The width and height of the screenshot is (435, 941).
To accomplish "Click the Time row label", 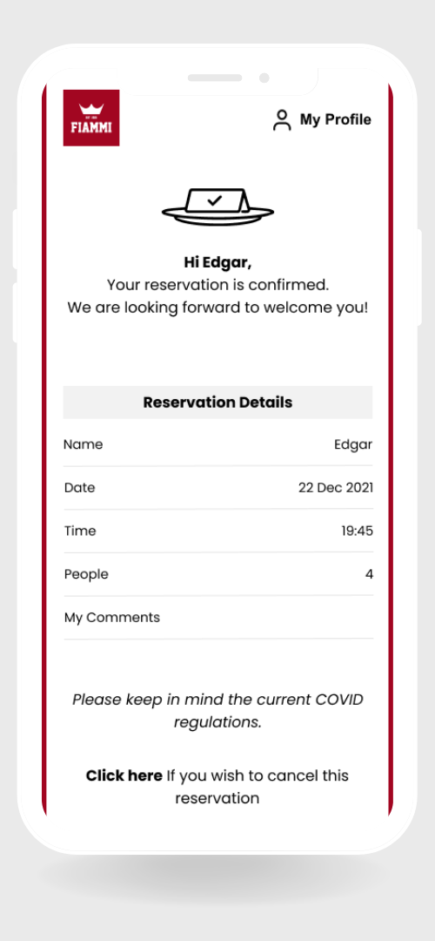I will click(x=80, y=531).
